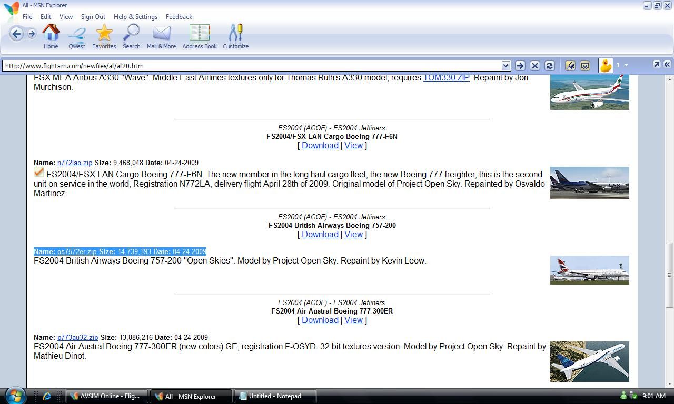The image size is (674, 404).
Task: Click the TOM330.ZIP link
Action: point(446,78)
